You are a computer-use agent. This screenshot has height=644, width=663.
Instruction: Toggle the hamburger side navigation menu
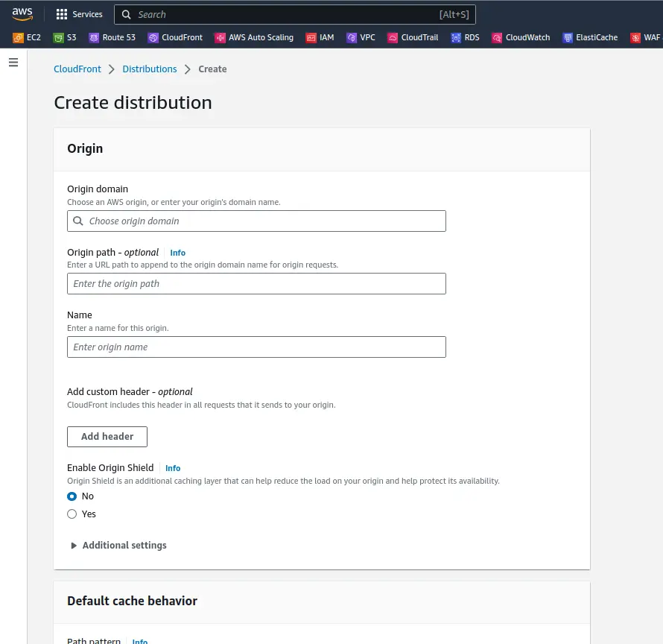coord(13,62)
